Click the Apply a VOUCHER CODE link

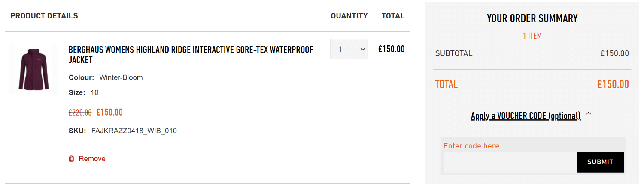[x=526, y=116]
